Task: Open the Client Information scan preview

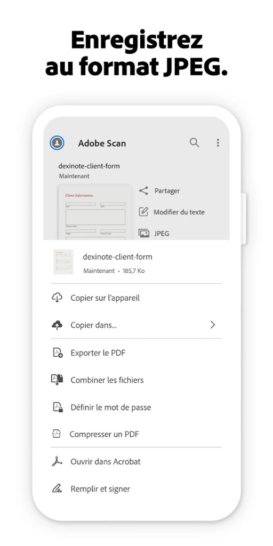Action: tap(95, 212)
